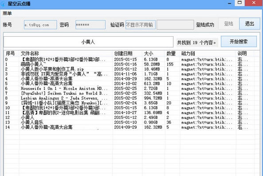Click the 星空云点播 app icon in title bar

[x=3, y=4]
